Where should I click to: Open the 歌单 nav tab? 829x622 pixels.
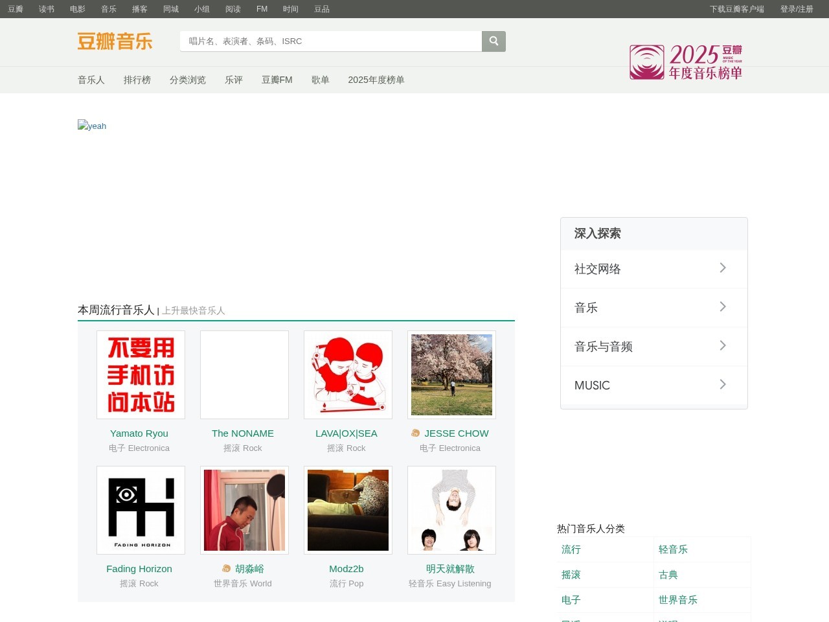pos(321,80)
